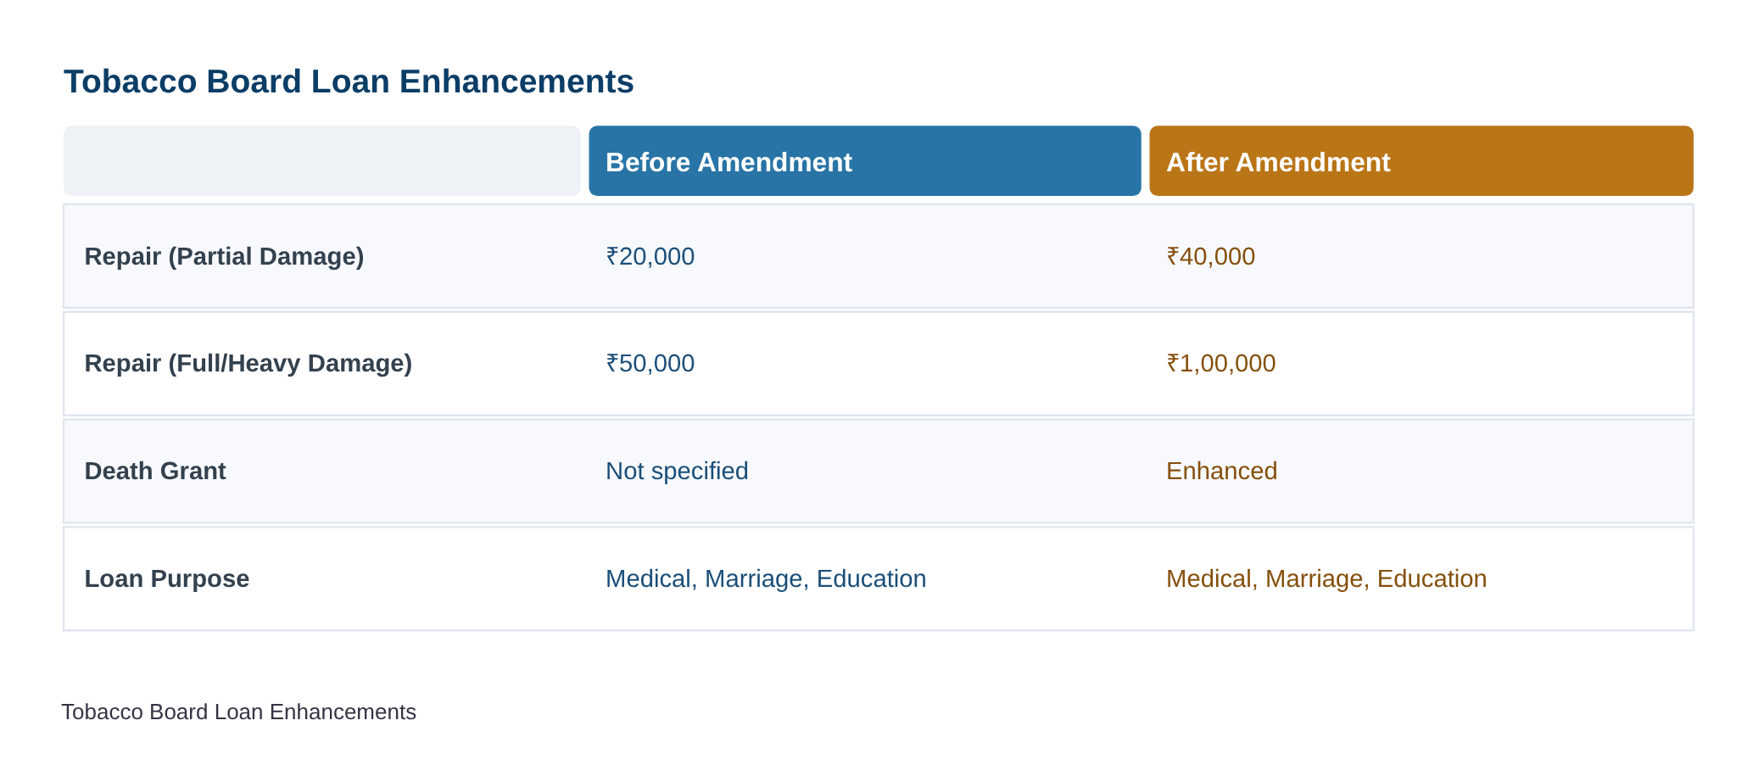This screenshot has width=1764, height=765.
Task: Click the Not specified cell
Action: pyautogui.click(x=677, y=471)
